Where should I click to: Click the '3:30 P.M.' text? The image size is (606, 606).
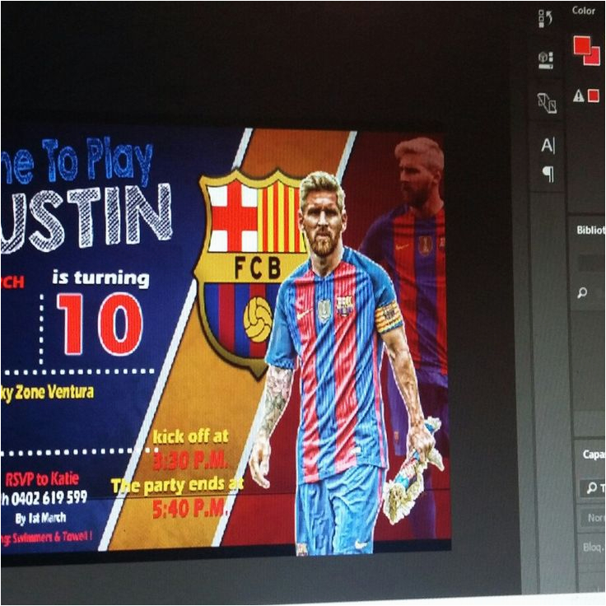click(189, 460)
